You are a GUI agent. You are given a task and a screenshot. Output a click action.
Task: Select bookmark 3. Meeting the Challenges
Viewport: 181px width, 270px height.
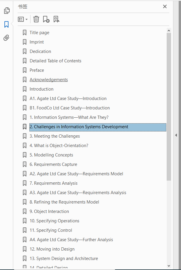tap(55, 136)
